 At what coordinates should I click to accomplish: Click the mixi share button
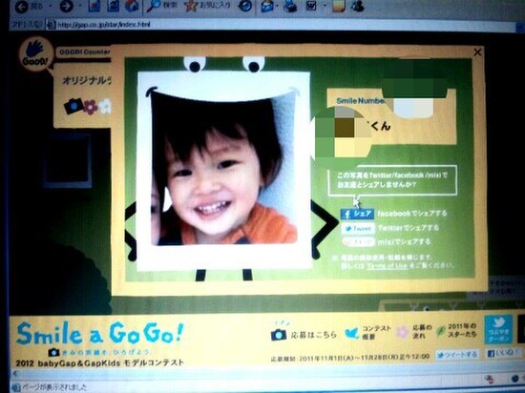[358, 242]
